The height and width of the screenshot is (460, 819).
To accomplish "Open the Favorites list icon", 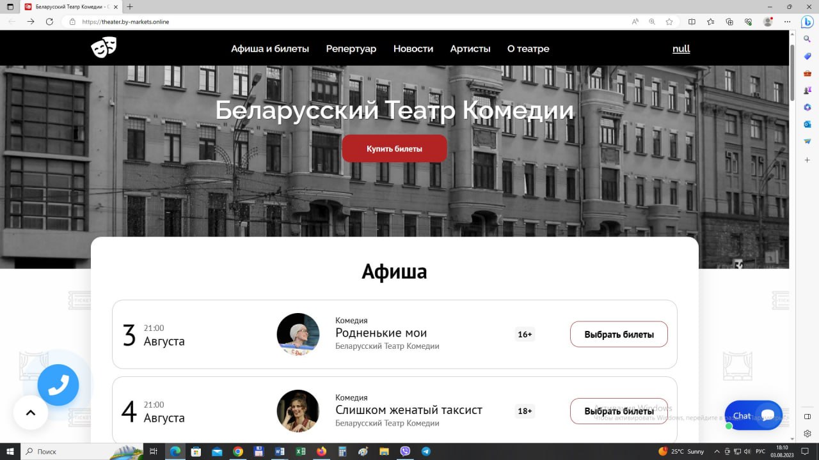I will [x=711, y=22].
